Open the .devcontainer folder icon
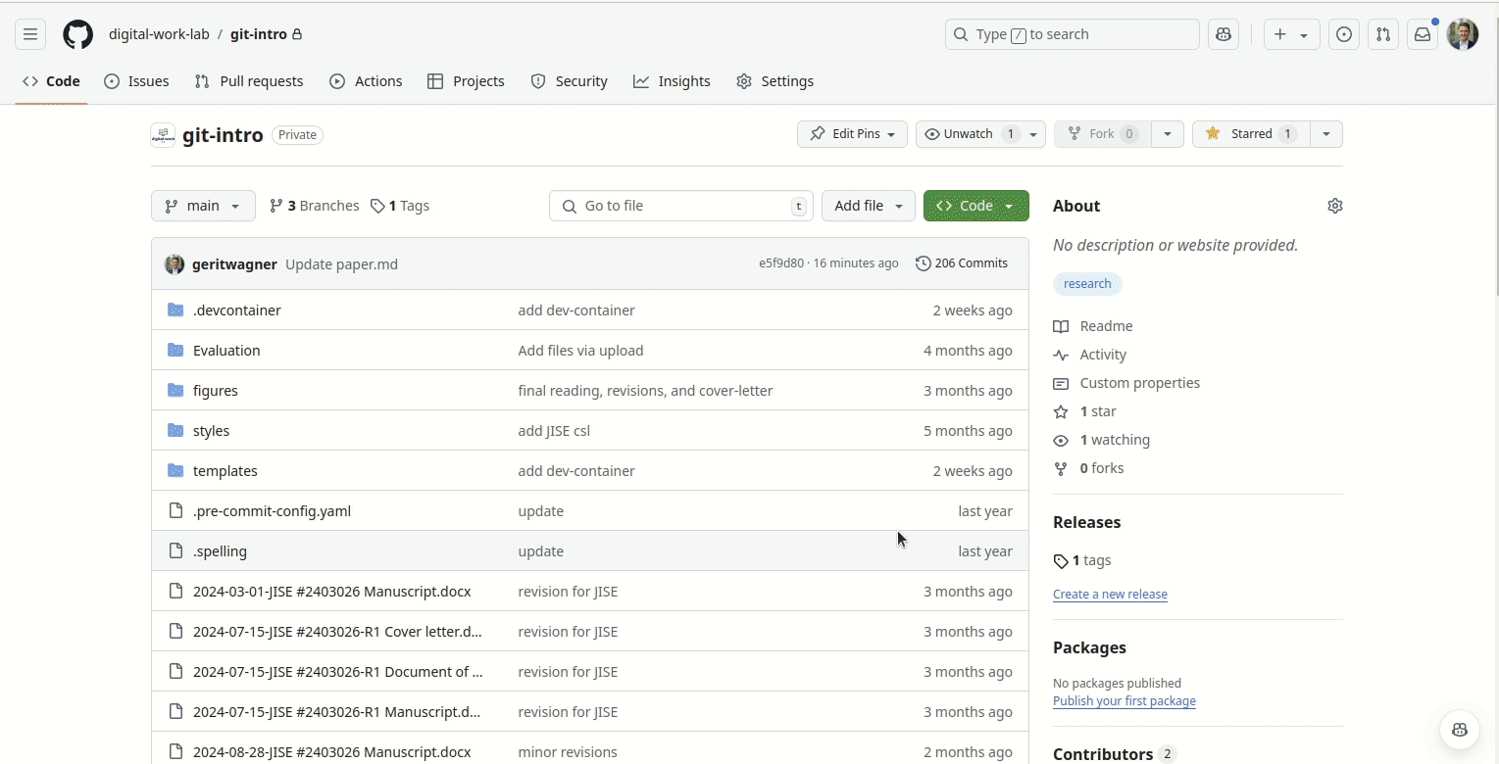 click(x=175, y=310)
